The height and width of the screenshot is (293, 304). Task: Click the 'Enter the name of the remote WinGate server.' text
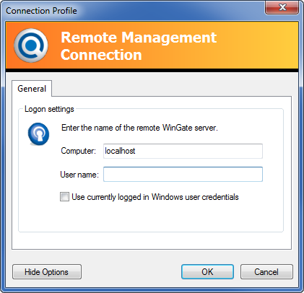click(139, 128)
